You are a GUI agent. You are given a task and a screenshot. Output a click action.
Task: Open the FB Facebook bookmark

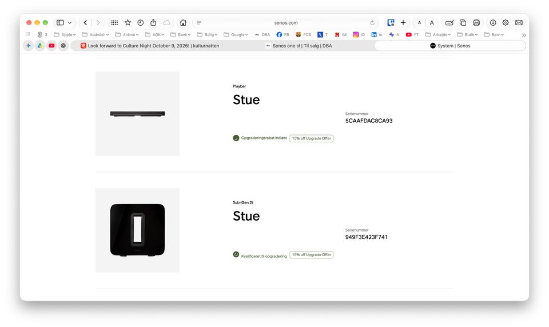(x=283, y=35)
